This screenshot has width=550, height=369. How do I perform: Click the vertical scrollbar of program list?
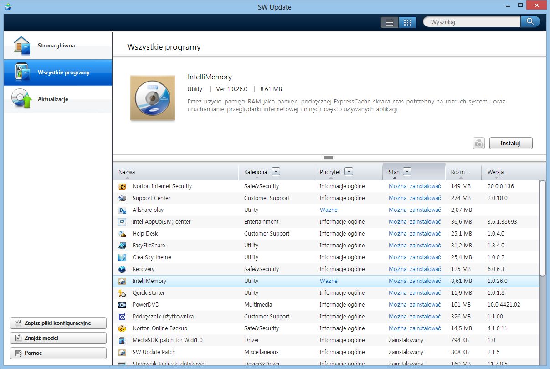[x=542, y=228]
